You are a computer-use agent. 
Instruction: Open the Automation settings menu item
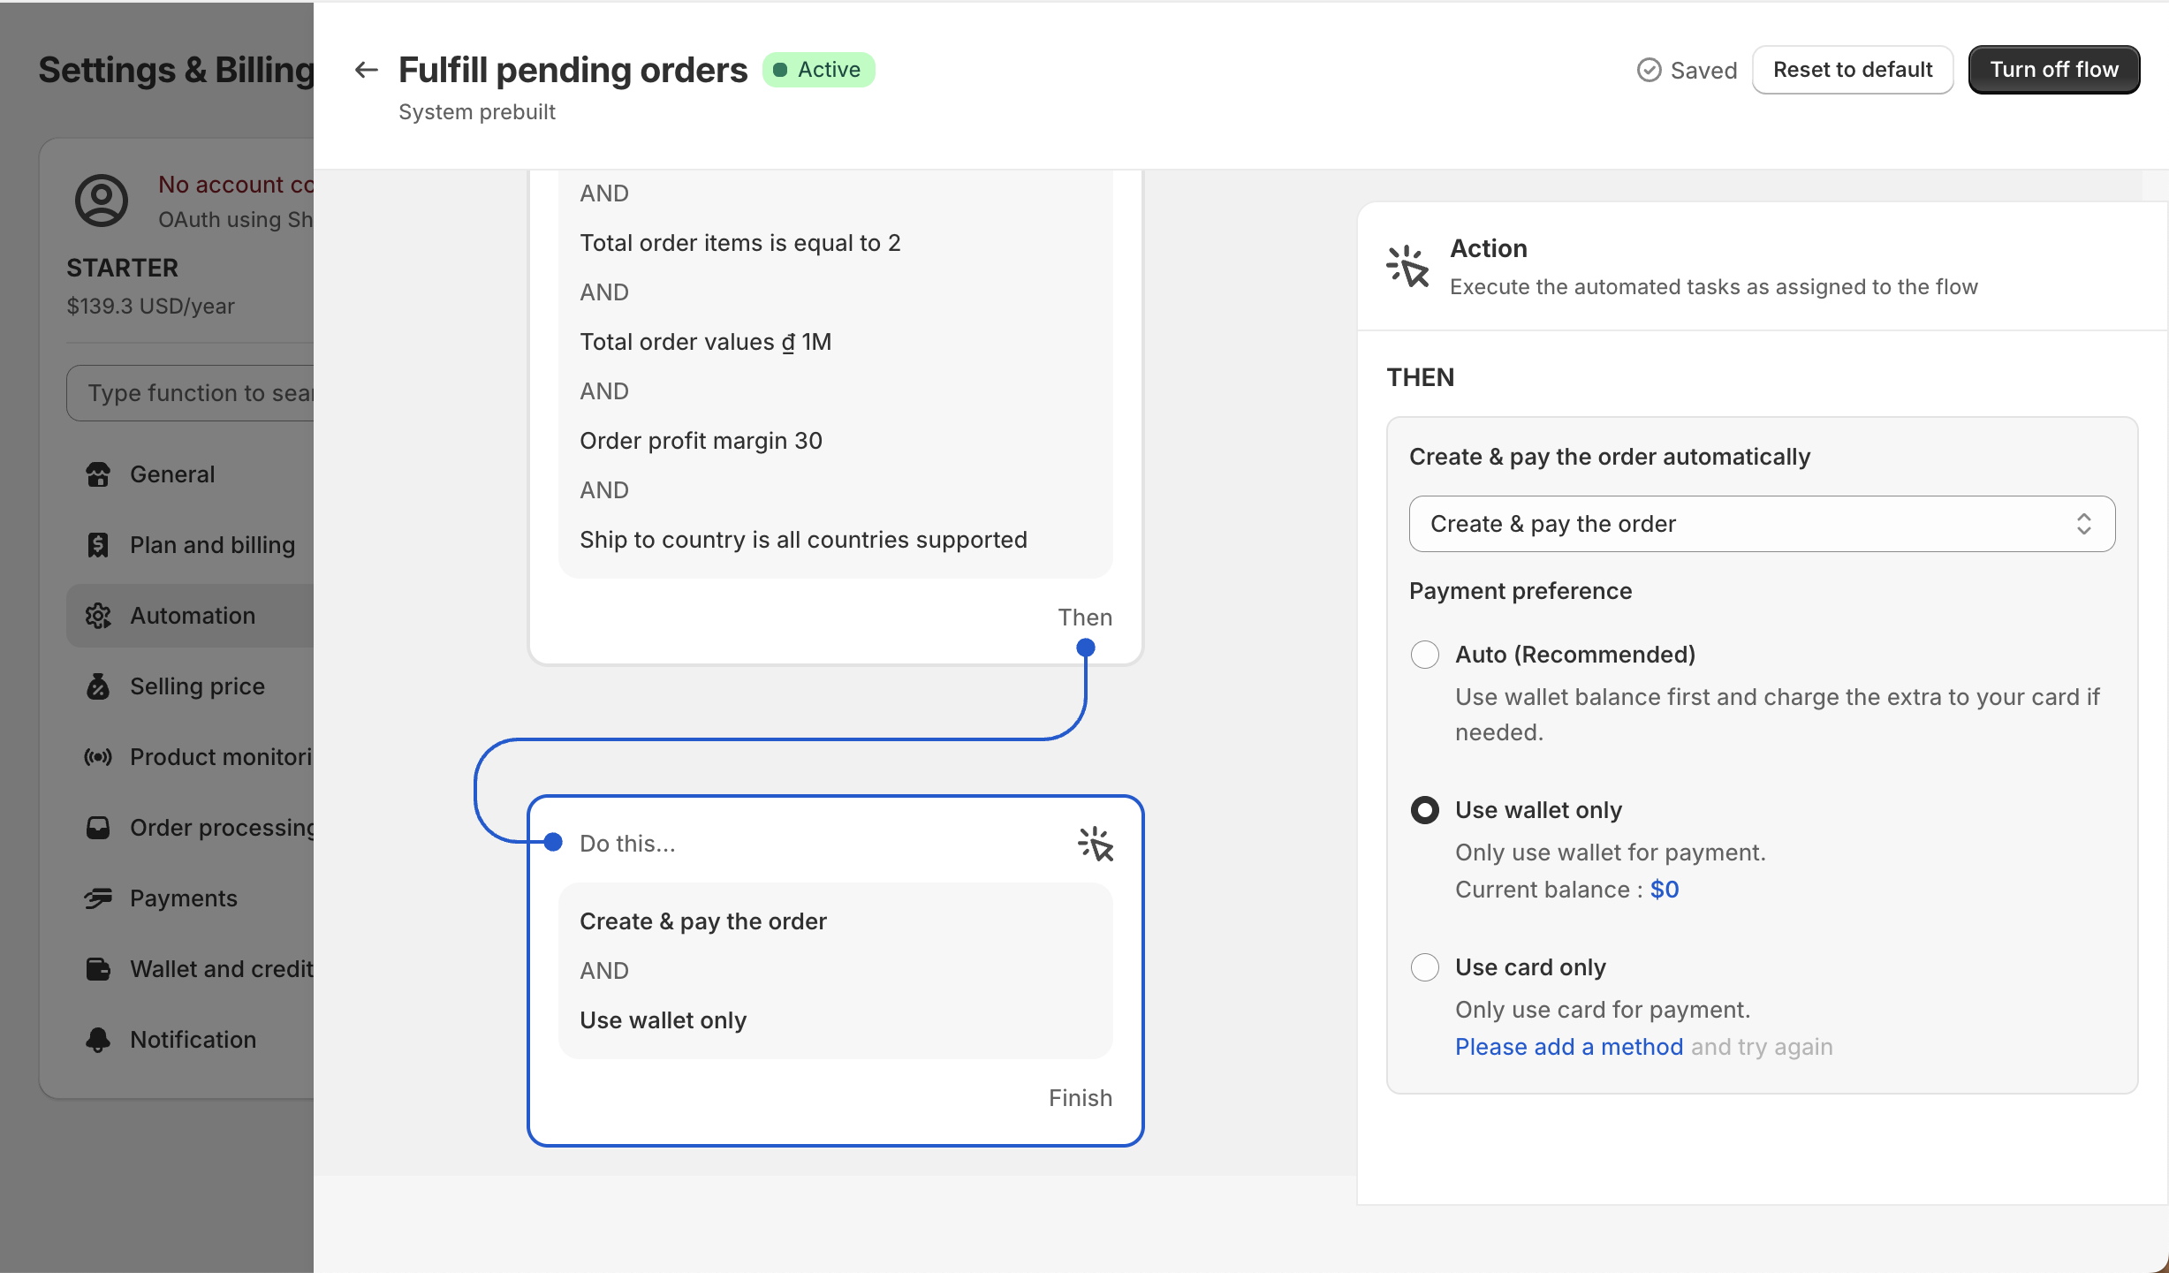(x=191, y=616)
